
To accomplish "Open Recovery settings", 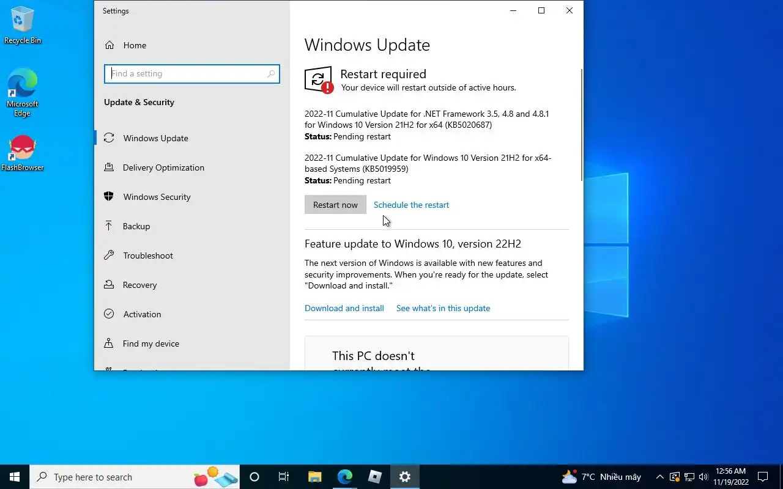I will click(139, 285).
